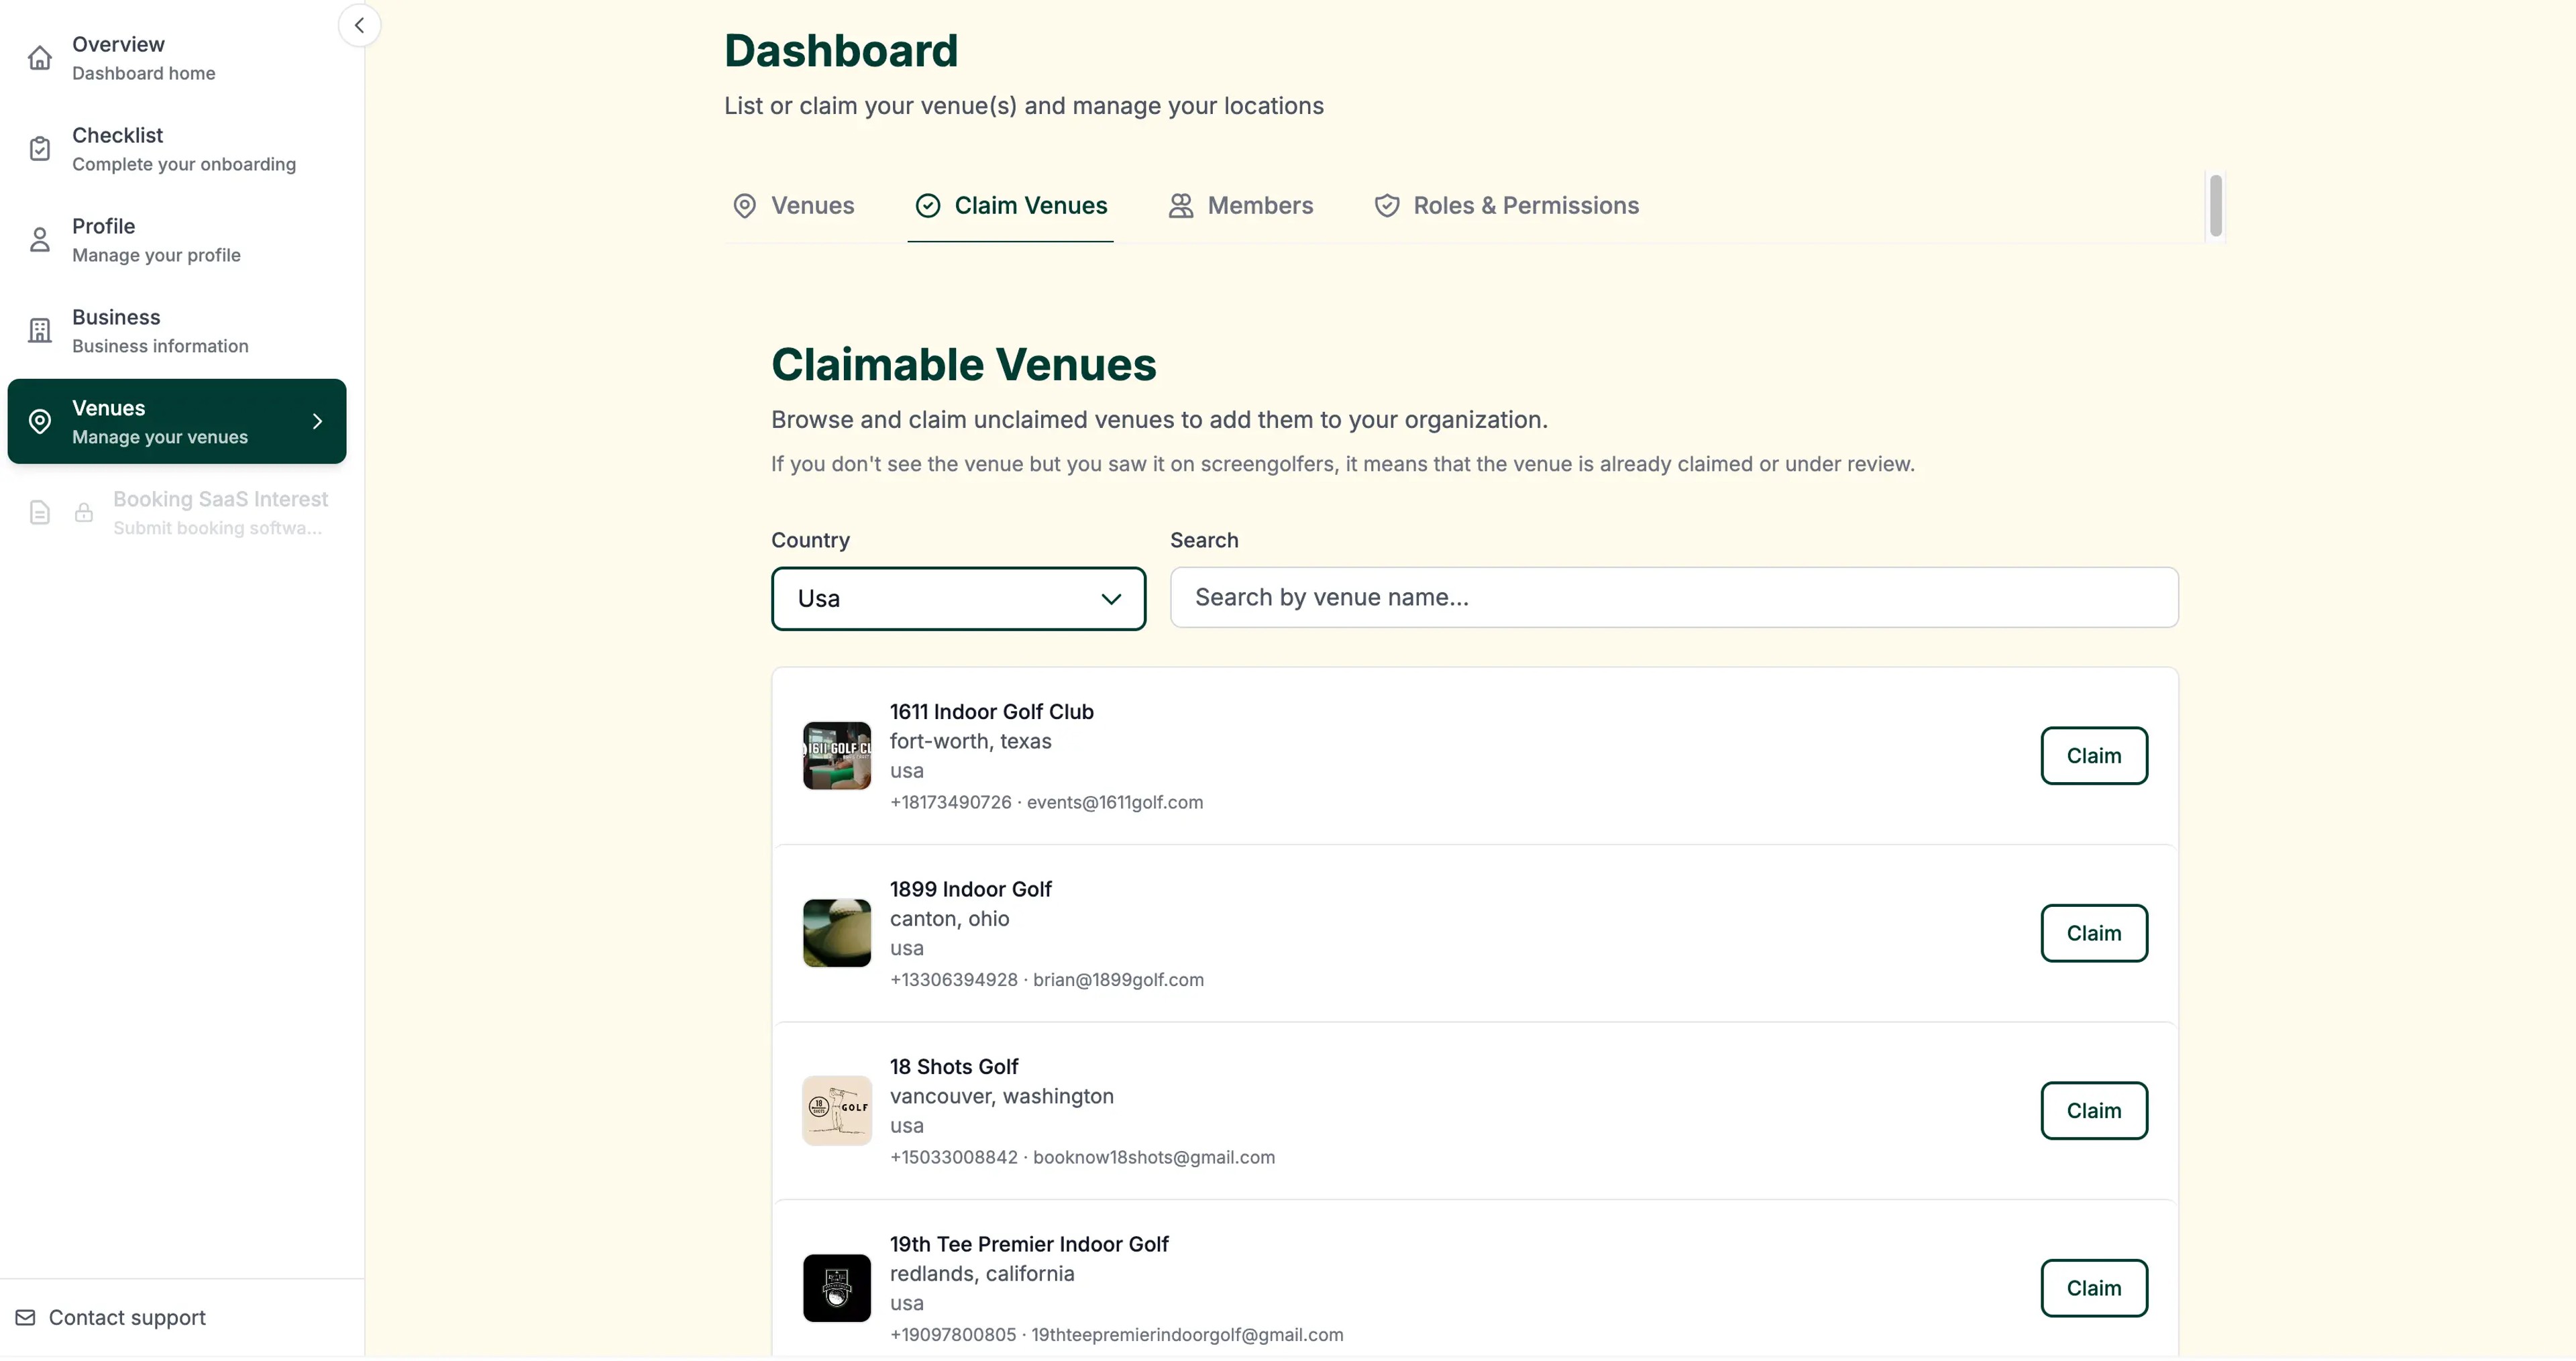Viewport: 2576px width, 1361px height.
Task: Collapse the sidebar with the back arrow
Action: click(x=358, y=25)
